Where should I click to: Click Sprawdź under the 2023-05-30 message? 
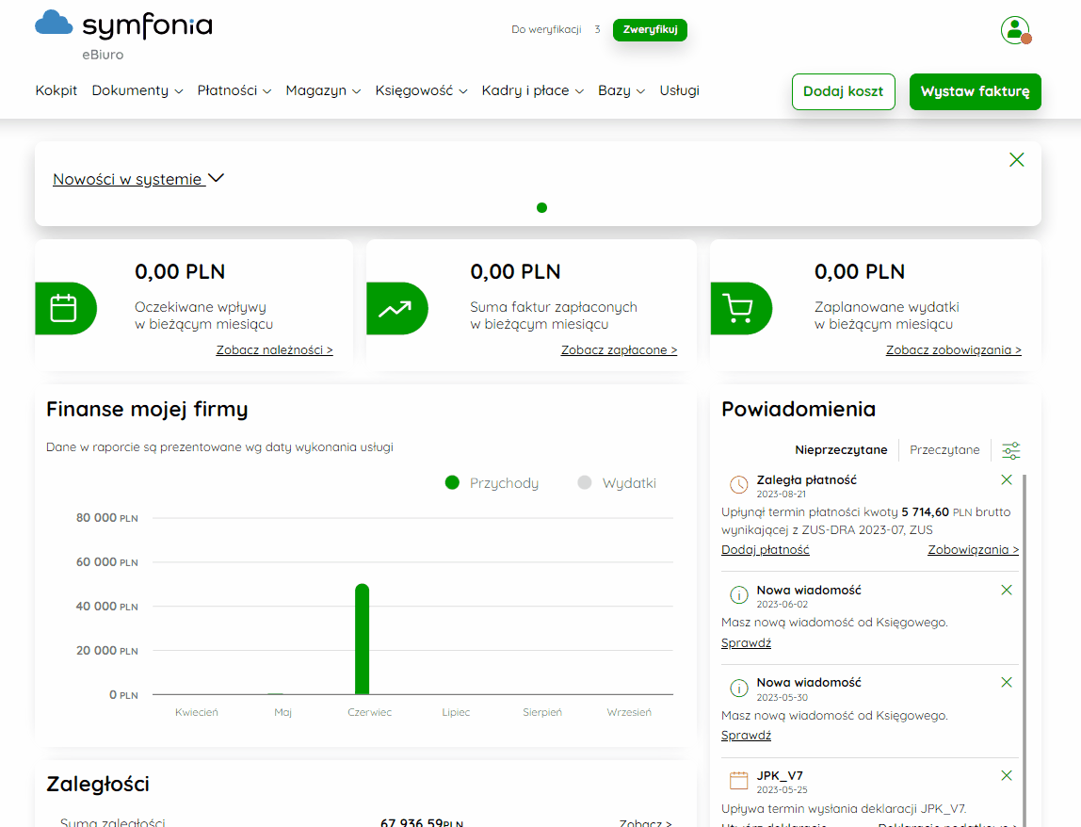[746, 736]
